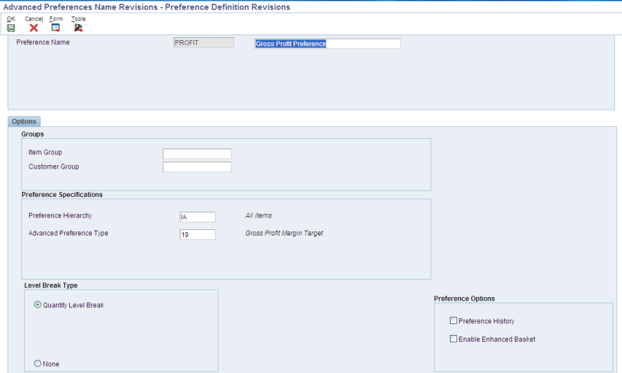Click the 'Level Break Type' section heading
Image resolution: width=622 pixels, height=373 pixels.
point(50,285)
